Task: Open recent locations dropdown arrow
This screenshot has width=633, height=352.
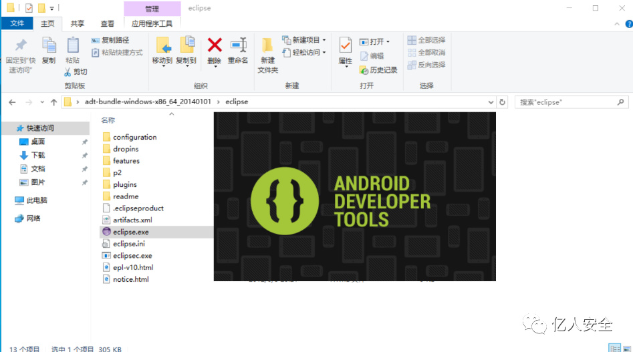Action: click(x=42, y=102)
